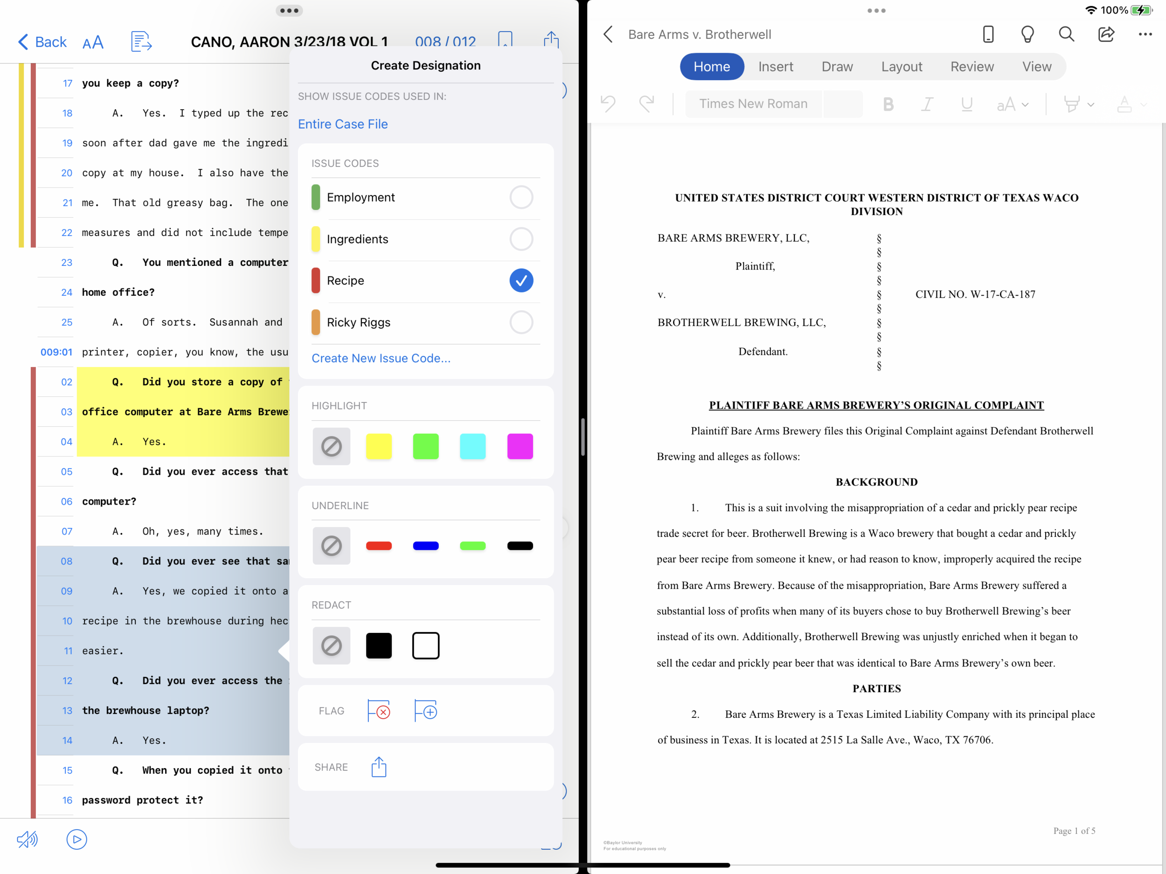Select the Employment issue code checkbox
The width and height of the screenshot is (1166, 874).
point(521,197)
